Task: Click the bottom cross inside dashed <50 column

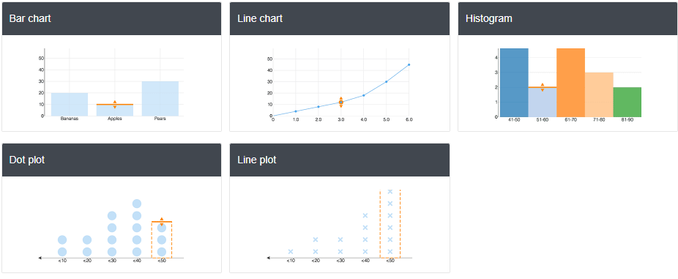Action: tap(390, 251)
